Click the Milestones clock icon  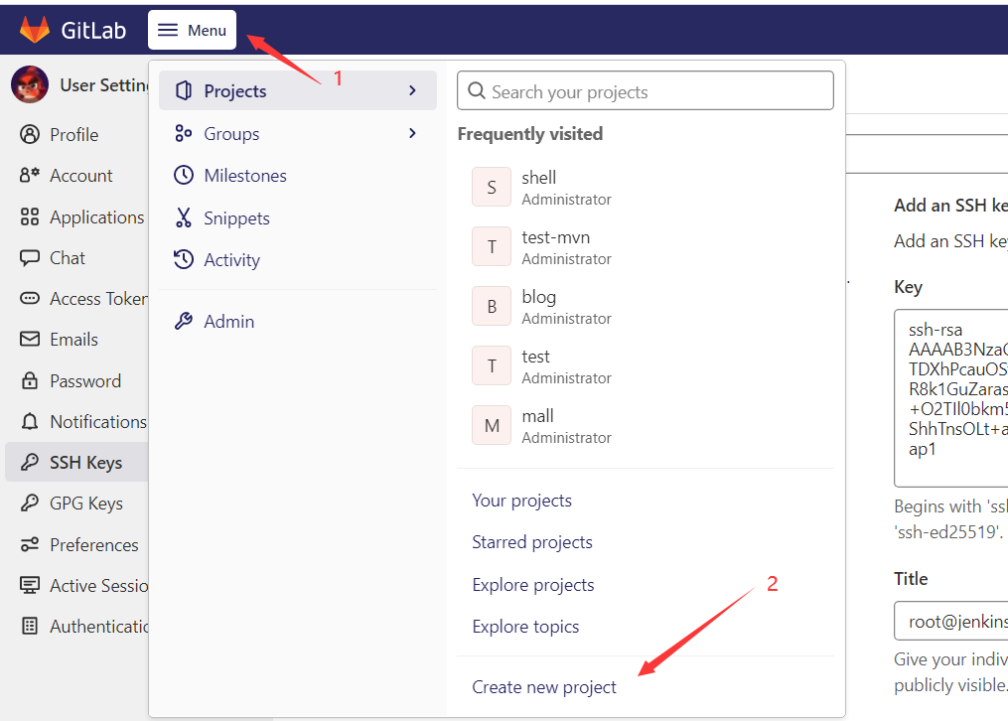[184, 175]
